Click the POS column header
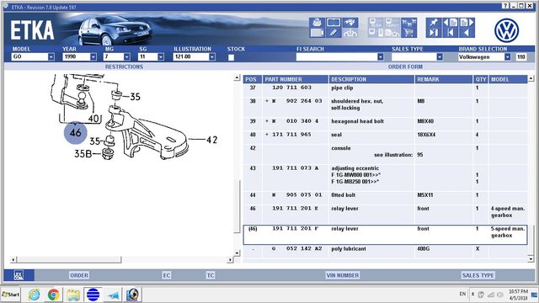 coord(253,79)
